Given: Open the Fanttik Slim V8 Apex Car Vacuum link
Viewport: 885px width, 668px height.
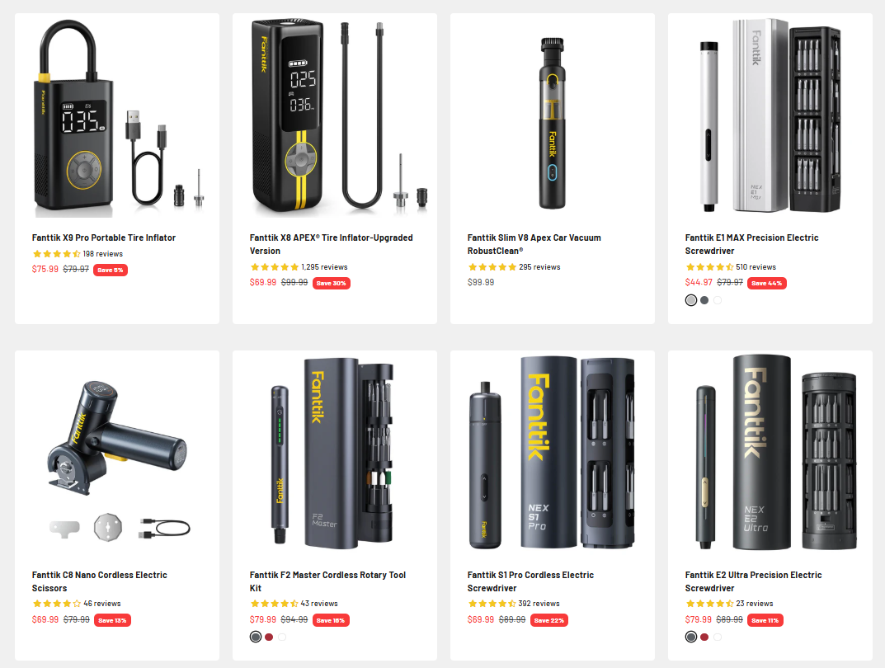Looking at the screenshot, I should point(534,244).
